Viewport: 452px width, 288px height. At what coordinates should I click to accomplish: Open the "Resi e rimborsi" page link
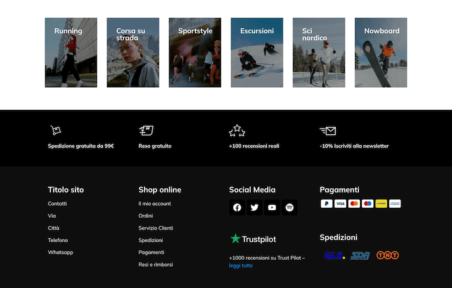pyautogui.click(x=155, y=265)
